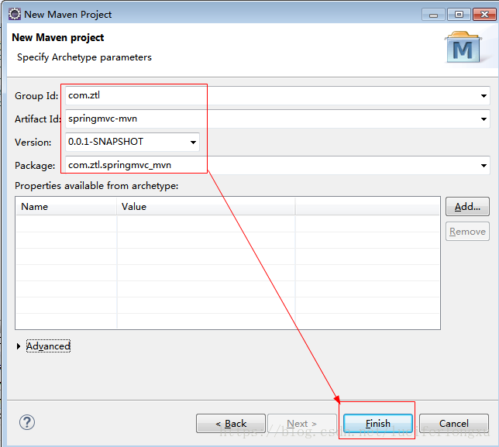Image resolution: width=499 pixels, height=447 pixels.
Task: Maximize the New Maven Project window
Action: click(459, 15)
